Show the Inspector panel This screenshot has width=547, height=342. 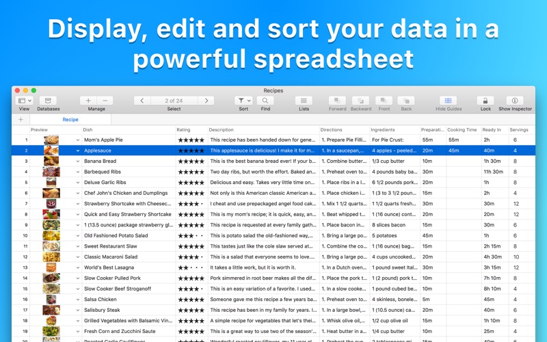tap(515, 101)
